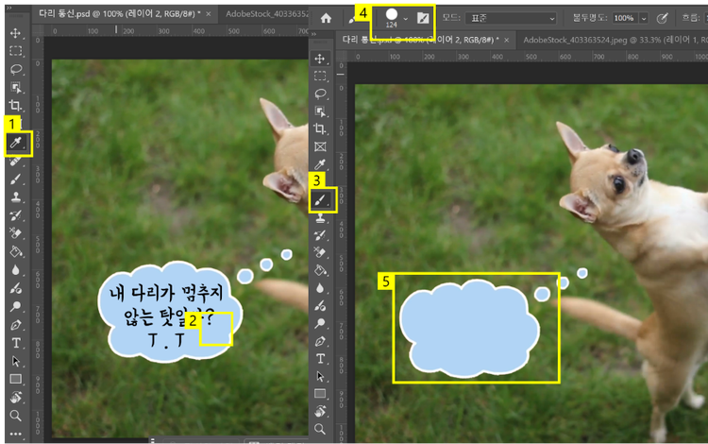
Task: Go to Home screen via house icon
Action: click(x=326, y=18)
